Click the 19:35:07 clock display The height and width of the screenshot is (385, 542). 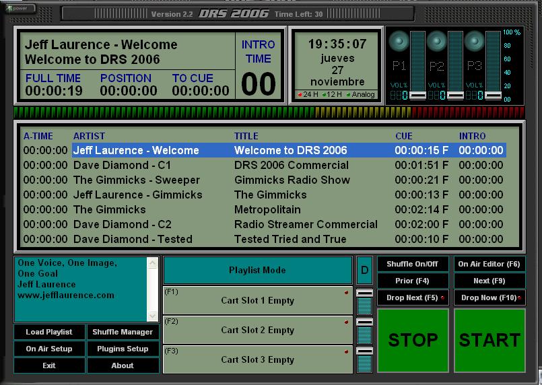(x=337, y=44)
